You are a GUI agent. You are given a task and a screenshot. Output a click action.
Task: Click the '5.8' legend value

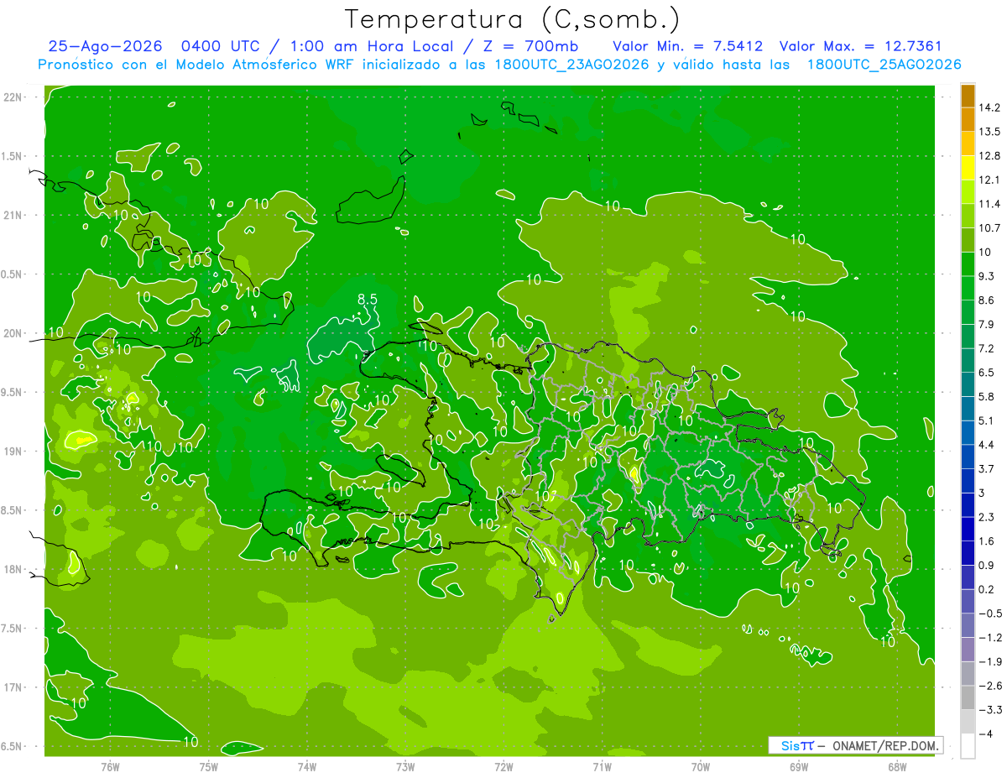tap(986, 396)
